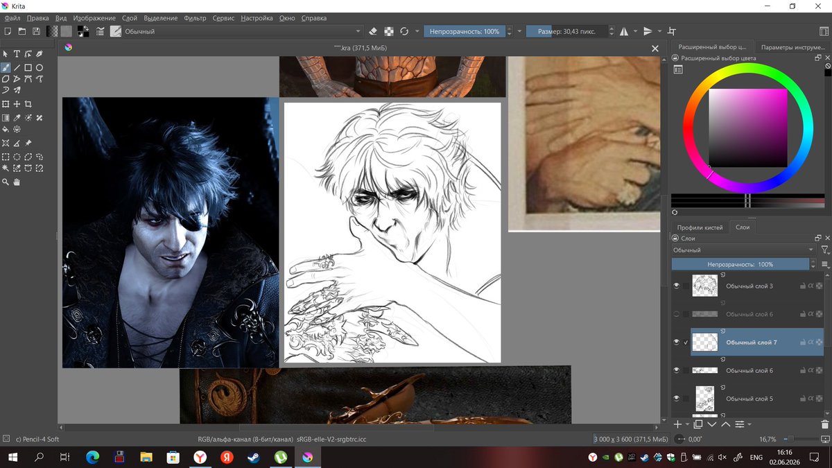Image resolution: width=832 pixels, height=468 pixels.
Task: Hide layer 'Обычный слой 3'
Action: (677, 286)
